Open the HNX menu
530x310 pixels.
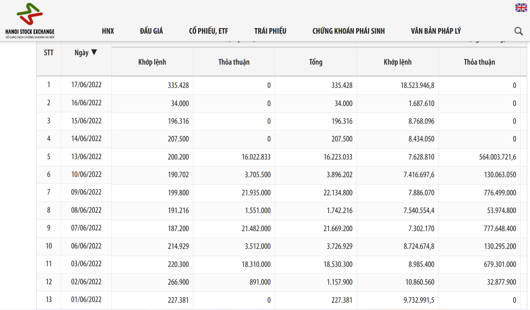108,31
